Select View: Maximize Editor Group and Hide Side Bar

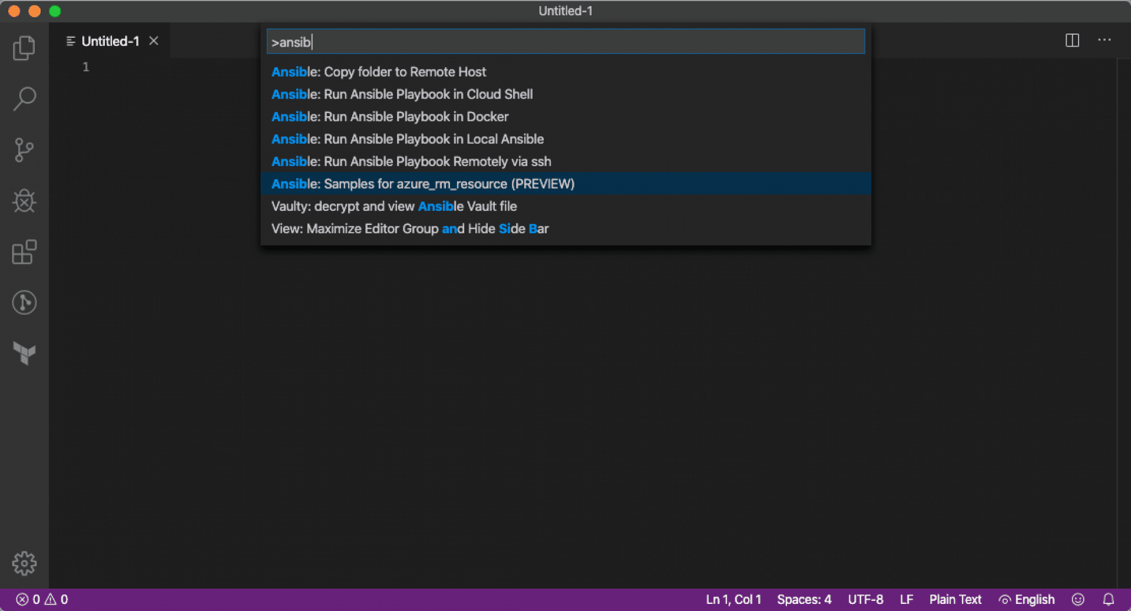tap(565, 229)
